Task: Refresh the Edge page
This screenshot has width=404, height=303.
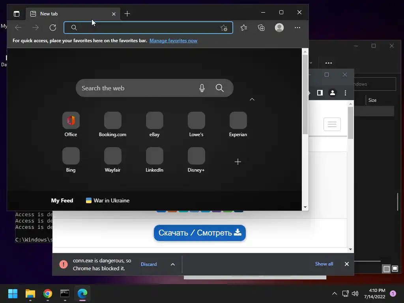Action: point(53,28)
